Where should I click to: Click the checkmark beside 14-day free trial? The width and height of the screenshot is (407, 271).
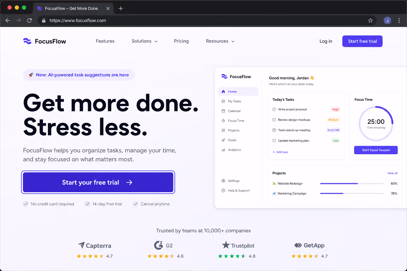(87, 204)
